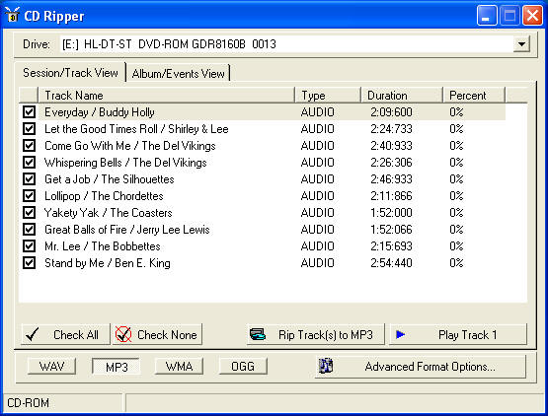This screenshot has height=416, width=548.
Task: Sort by Percent column header
Action: 474,96
